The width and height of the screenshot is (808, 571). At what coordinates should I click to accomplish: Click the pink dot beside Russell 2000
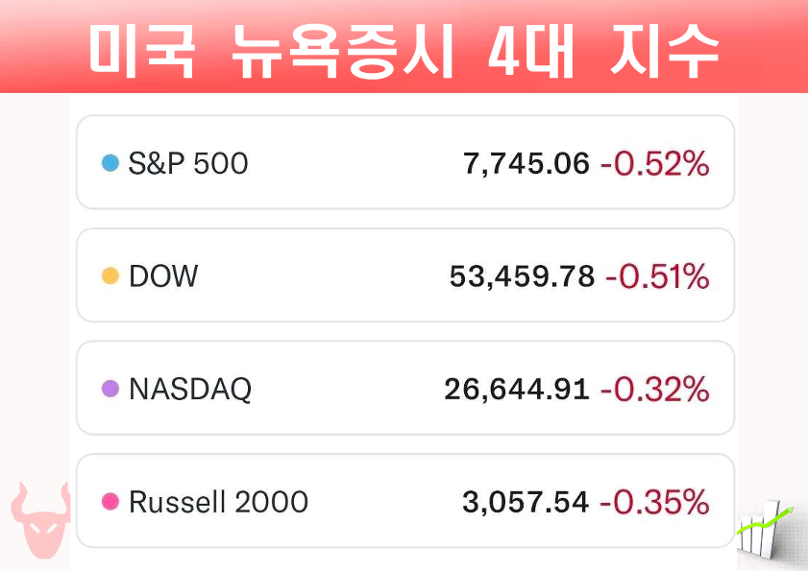(x=110, y=501)
